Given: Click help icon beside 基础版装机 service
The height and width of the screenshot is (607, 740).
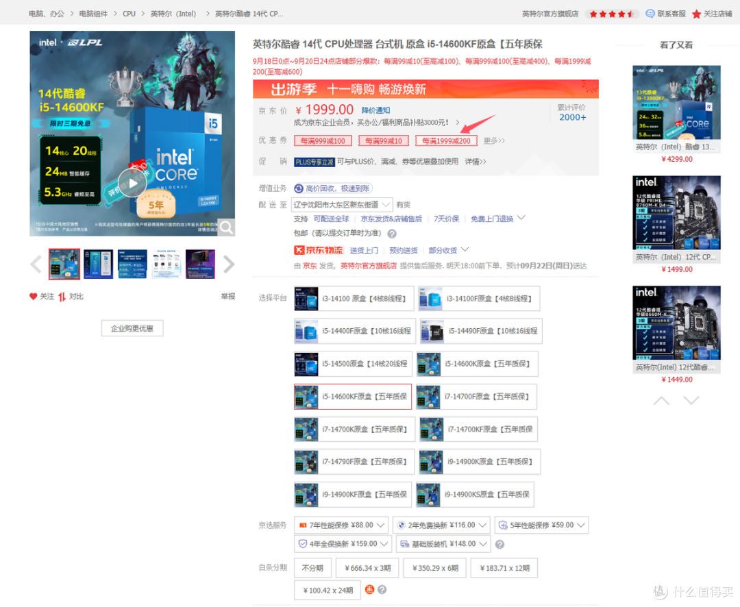Looking at the screenshot, I should click(500, 544).
